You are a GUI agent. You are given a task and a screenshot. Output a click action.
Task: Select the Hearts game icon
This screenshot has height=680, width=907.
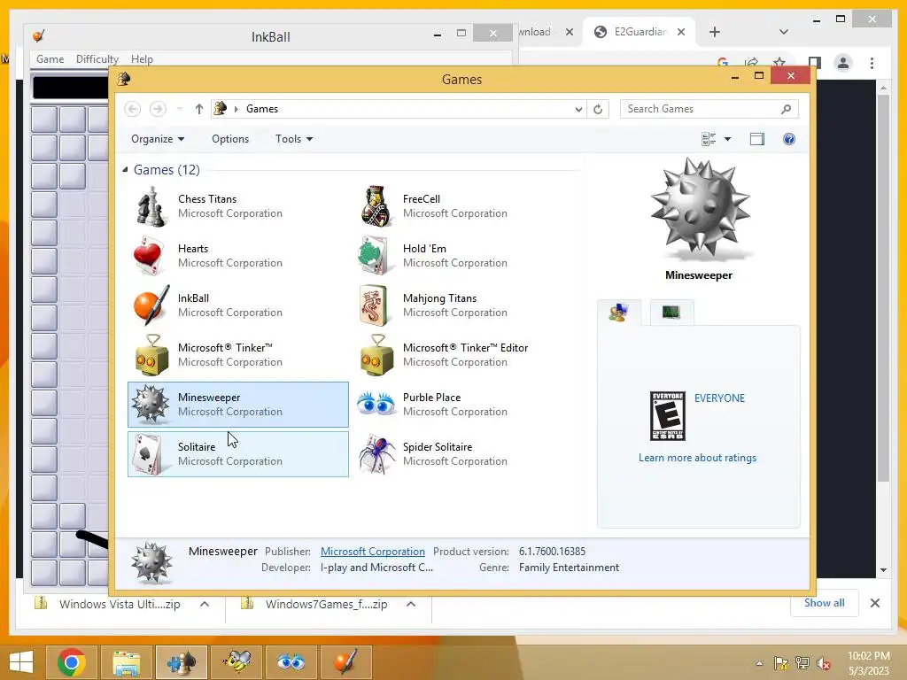click(149, 256)
